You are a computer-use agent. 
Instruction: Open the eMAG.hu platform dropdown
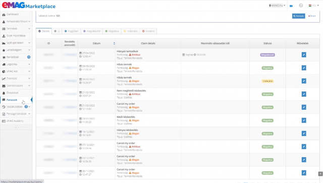[277, 6]
